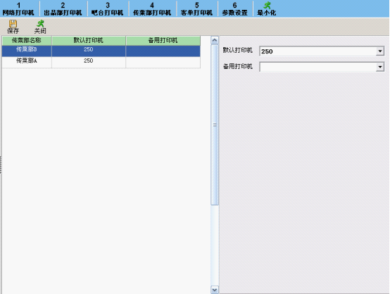Viewport: 390px width, 294px height.
Task: Open tab 1 网络打印机
Action: point(18,9)
